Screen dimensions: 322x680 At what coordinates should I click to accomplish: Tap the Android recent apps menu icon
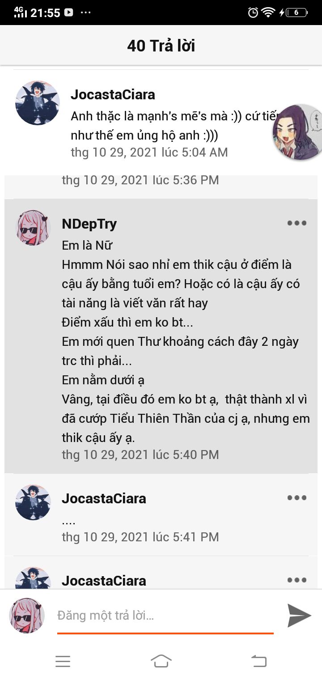[63, 661]
